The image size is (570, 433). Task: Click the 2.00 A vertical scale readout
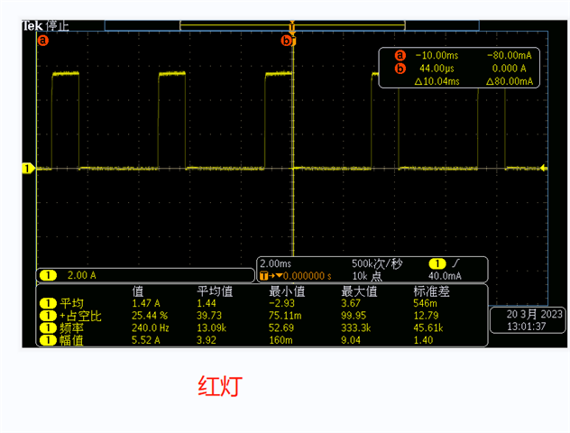point(82,275)
